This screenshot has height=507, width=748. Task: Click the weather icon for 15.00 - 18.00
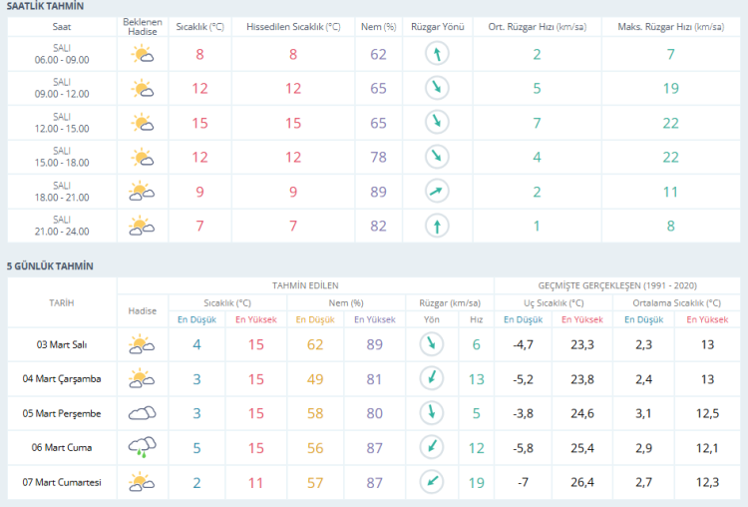point(143,157)
